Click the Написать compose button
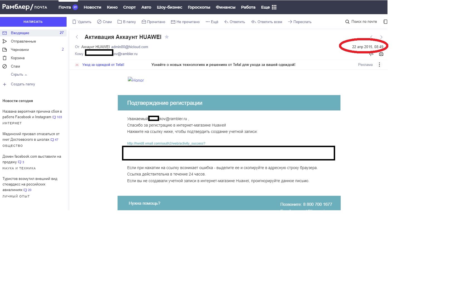 click(x=33, y=22)
